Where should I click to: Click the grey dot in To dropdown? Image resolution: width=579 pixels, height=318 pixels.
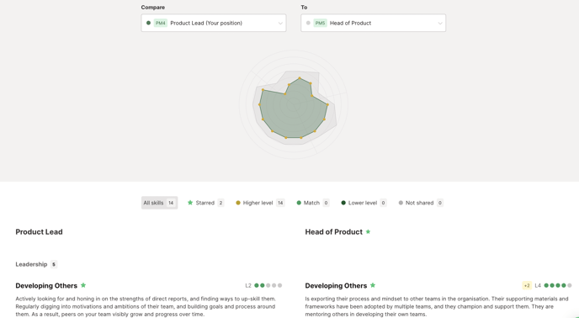[308, 23]
